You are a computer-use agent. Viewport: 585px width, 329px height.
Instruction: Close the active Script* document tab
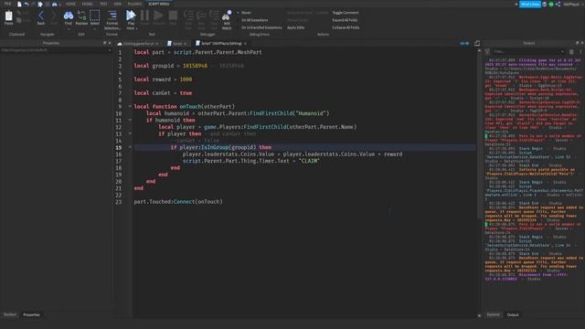(x=245, y=44)
